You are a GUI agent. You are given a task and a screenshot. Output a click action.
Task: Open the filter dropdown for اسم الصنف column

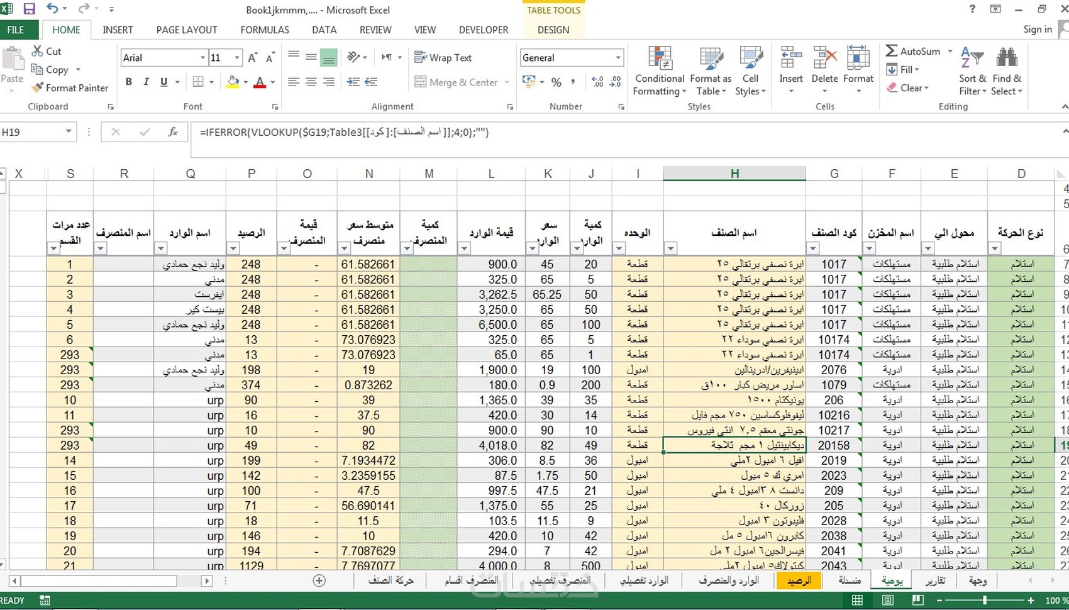click(670, 248)
